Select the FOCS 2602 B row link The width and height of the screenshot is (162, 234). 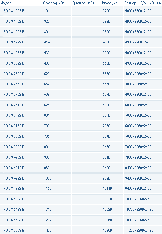pyautogui.click(x=14, y=74)
